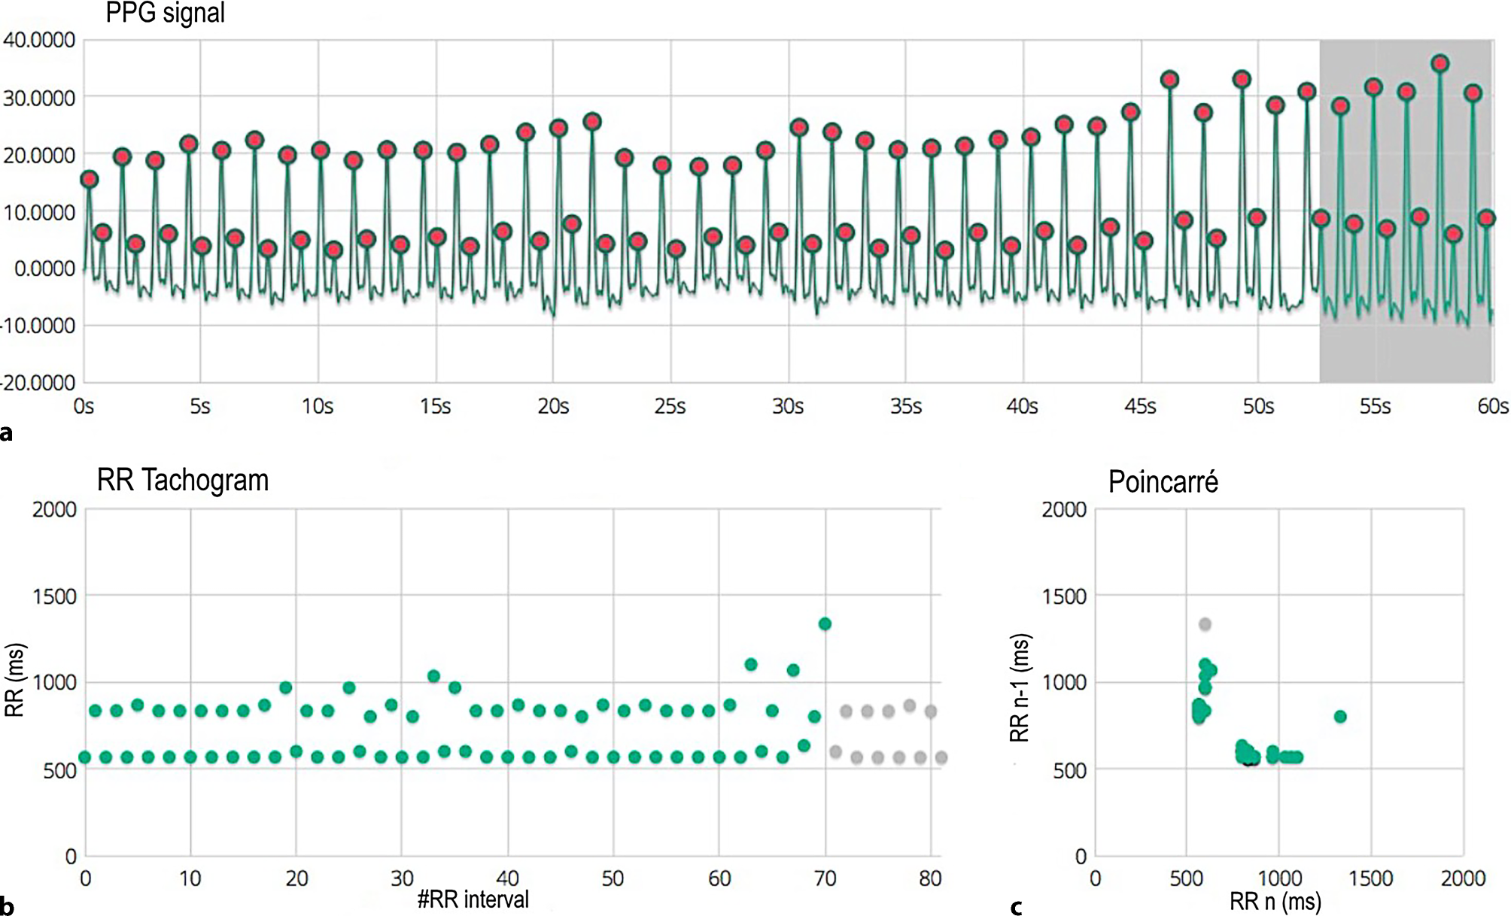Click the 80 tick on tachogram x-axis
Screen dimensions: 1511x916
point(931,878)
